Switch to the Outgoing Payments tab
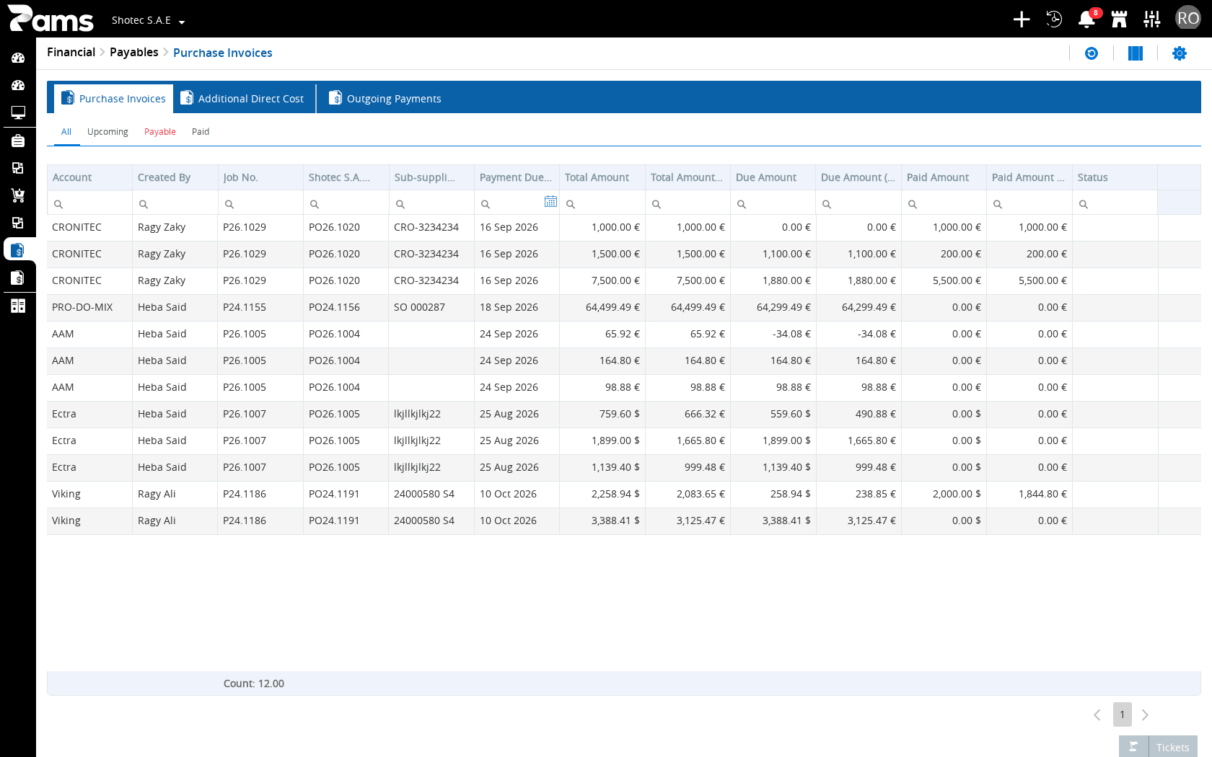 click(x=385, y=99)
